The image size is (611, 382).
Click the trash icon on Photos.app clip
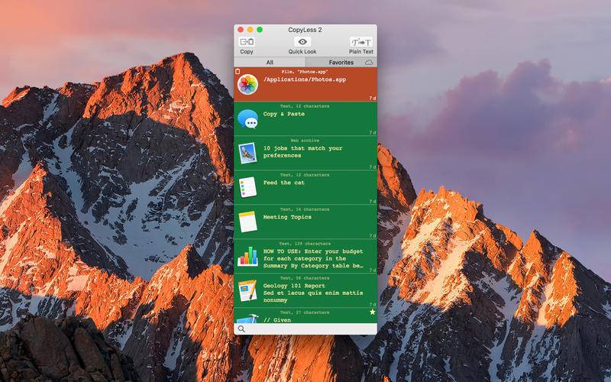coord(238,71)
